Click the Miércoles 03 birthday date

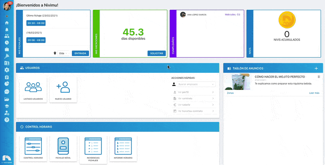click(232, 15)
